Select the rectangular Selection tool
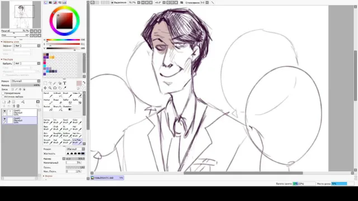Image resolution: width=358 pixels, height=201 pixels. (x=45, y=83)
